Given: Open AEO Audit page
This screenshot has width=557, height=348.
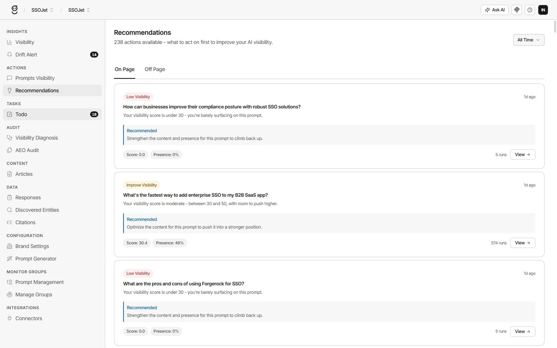Looking at the screenshot, I should 52,150.
